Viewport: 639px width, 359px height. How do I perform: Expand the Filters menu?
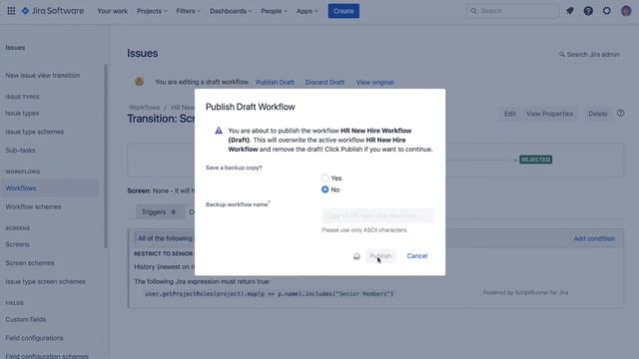(189, 11)
